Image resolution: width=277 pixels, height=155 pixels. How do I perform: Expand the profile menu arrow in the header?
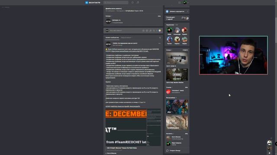[x=188, y=3]
